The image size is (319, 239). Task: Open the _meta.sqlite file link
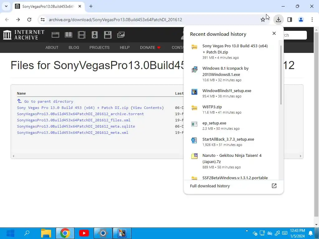pyautogui.click(x=76, y=126)
